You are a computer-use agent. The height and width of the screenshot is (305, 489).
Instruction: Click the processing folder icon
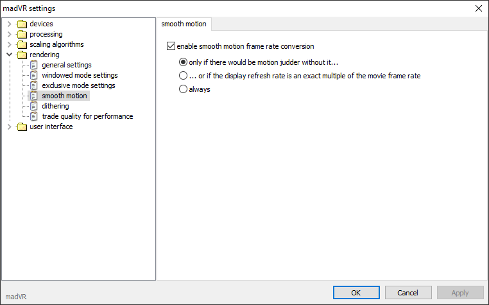[22, 34]
